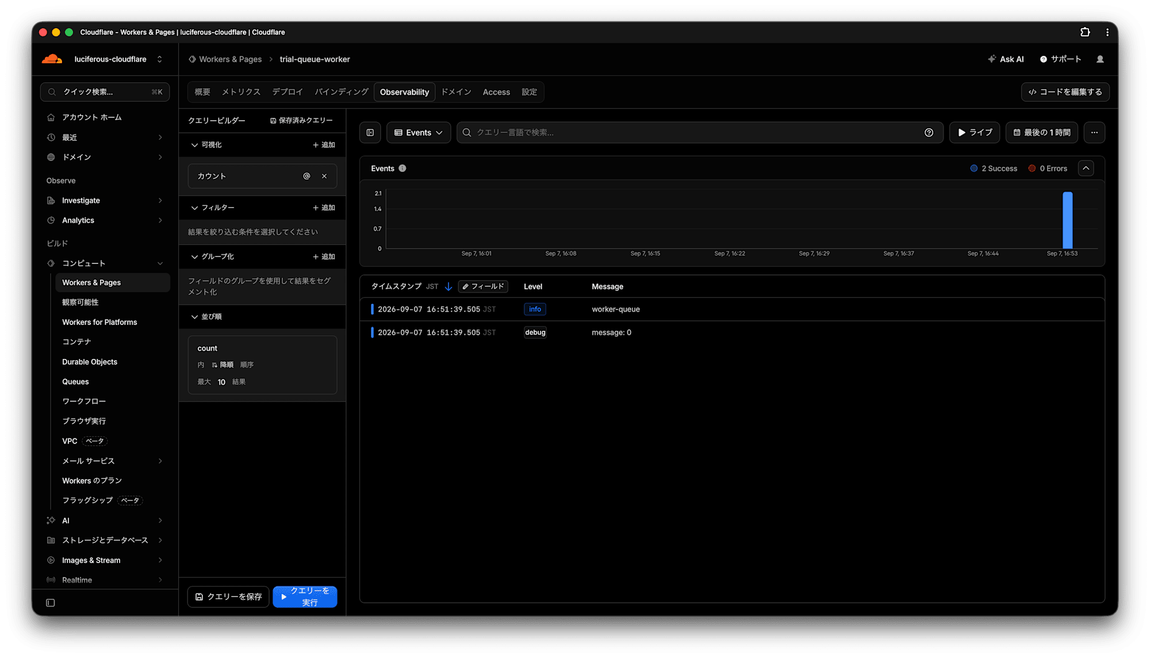The width and height of the screenshot is (1150, 658).
Task: Open the サポート menu
Action: click(x=1060, y=59)
